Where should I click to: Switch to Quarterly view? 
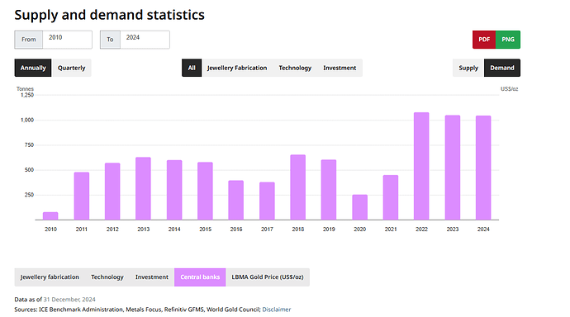point(71,68)
